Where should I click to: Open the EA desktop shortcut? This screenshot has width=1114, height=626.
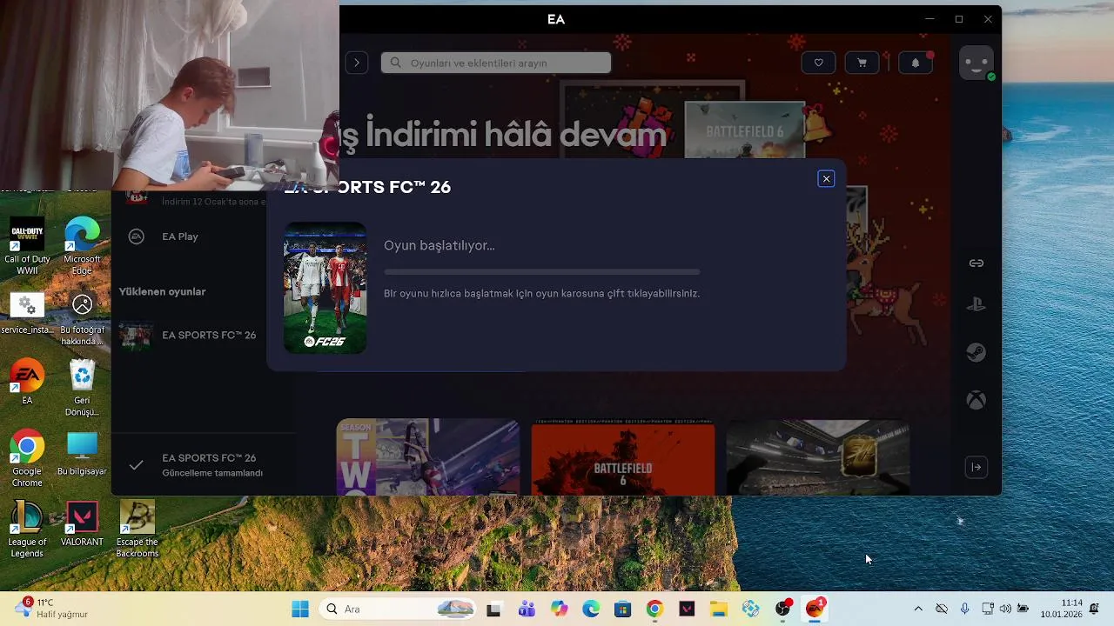click(27, 382)
